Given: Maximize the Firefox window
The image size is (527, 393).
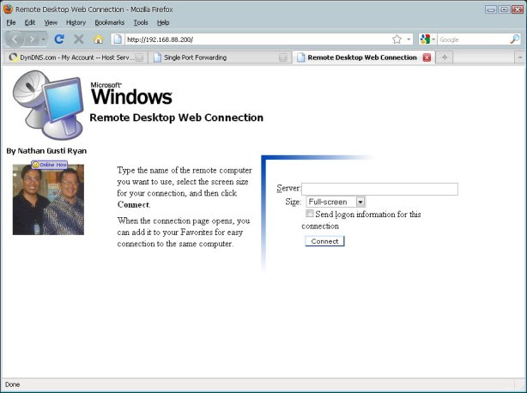Looking at the screenshot, I should click(x=504, y=9).
